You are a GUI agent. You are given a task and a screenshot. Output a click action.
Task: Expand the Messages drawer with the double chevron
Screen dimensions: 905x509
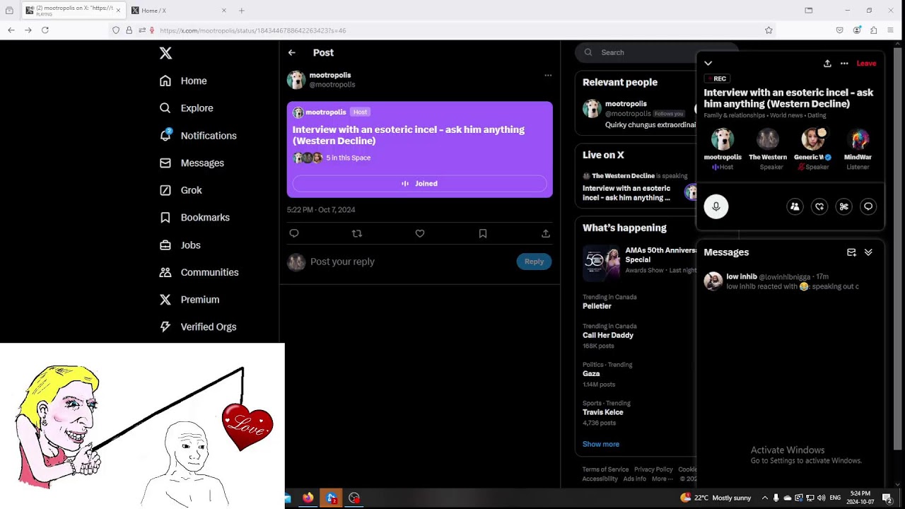868,252
